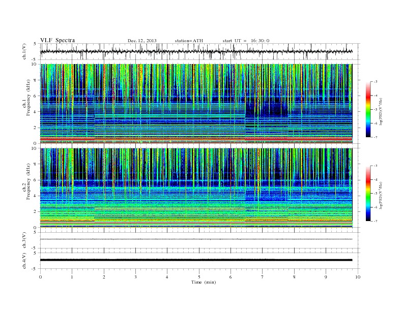Click the "ch.1(V)" waveform axis label

(x=24, y=51)
